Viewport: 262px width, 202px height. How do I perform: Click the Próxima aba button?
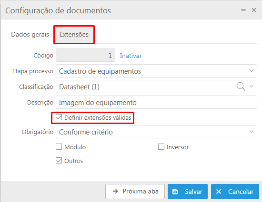point(135,192)
